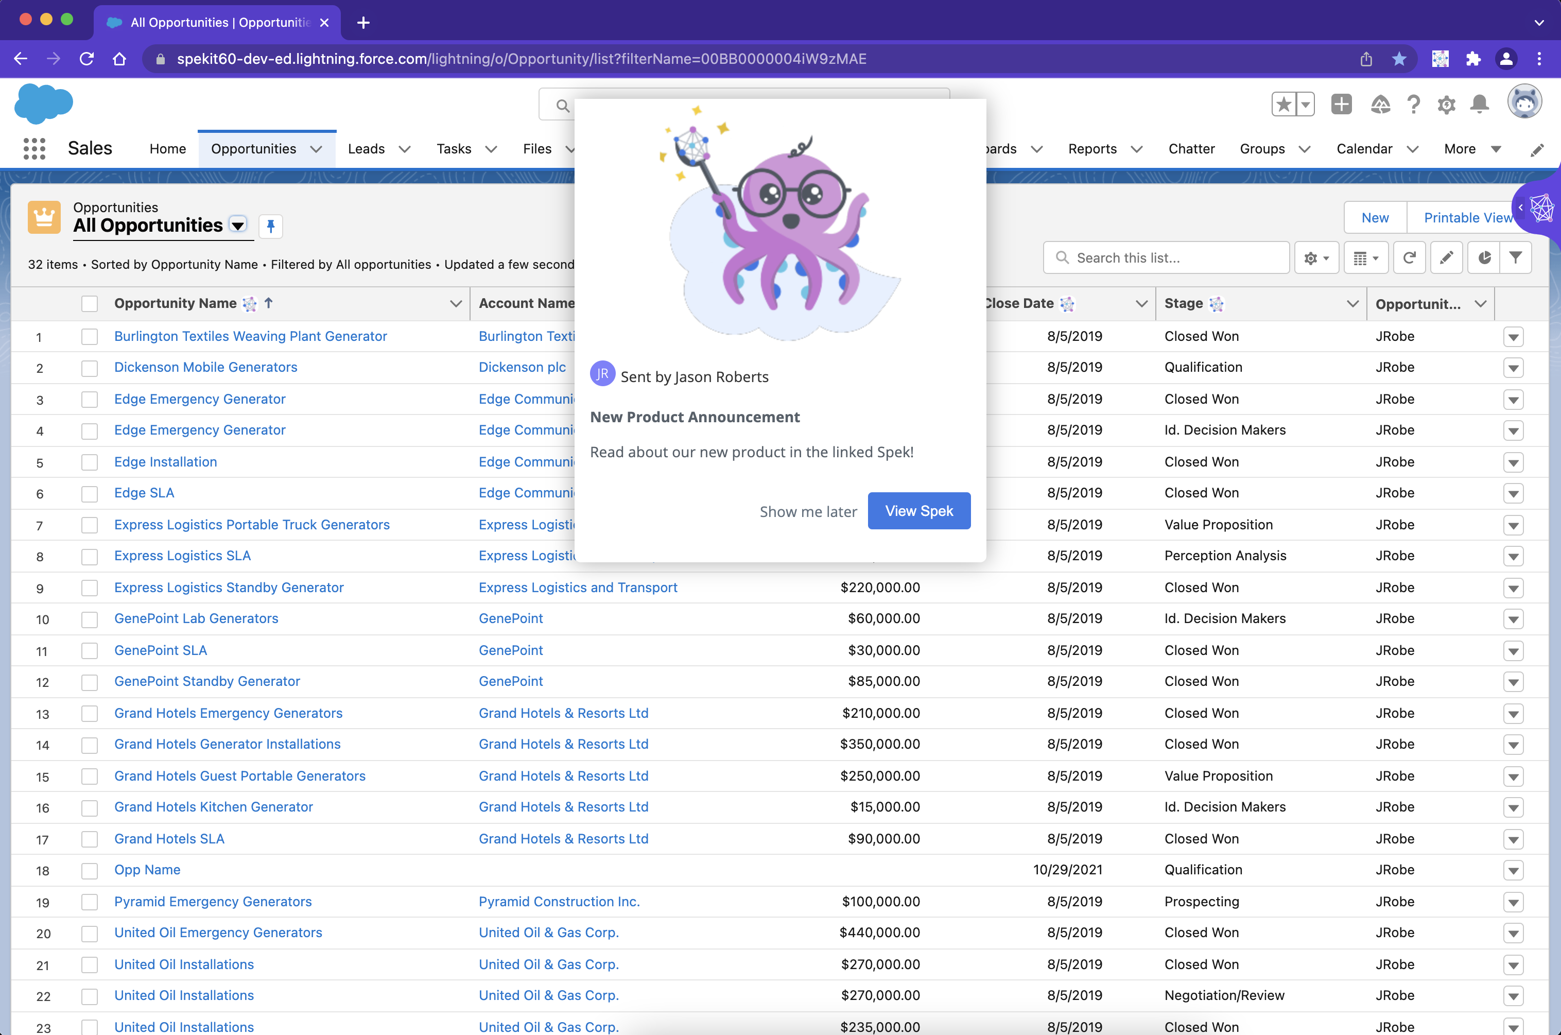Open the Groups tab
The image size is (1561, 1035).
click(1262, 149)
